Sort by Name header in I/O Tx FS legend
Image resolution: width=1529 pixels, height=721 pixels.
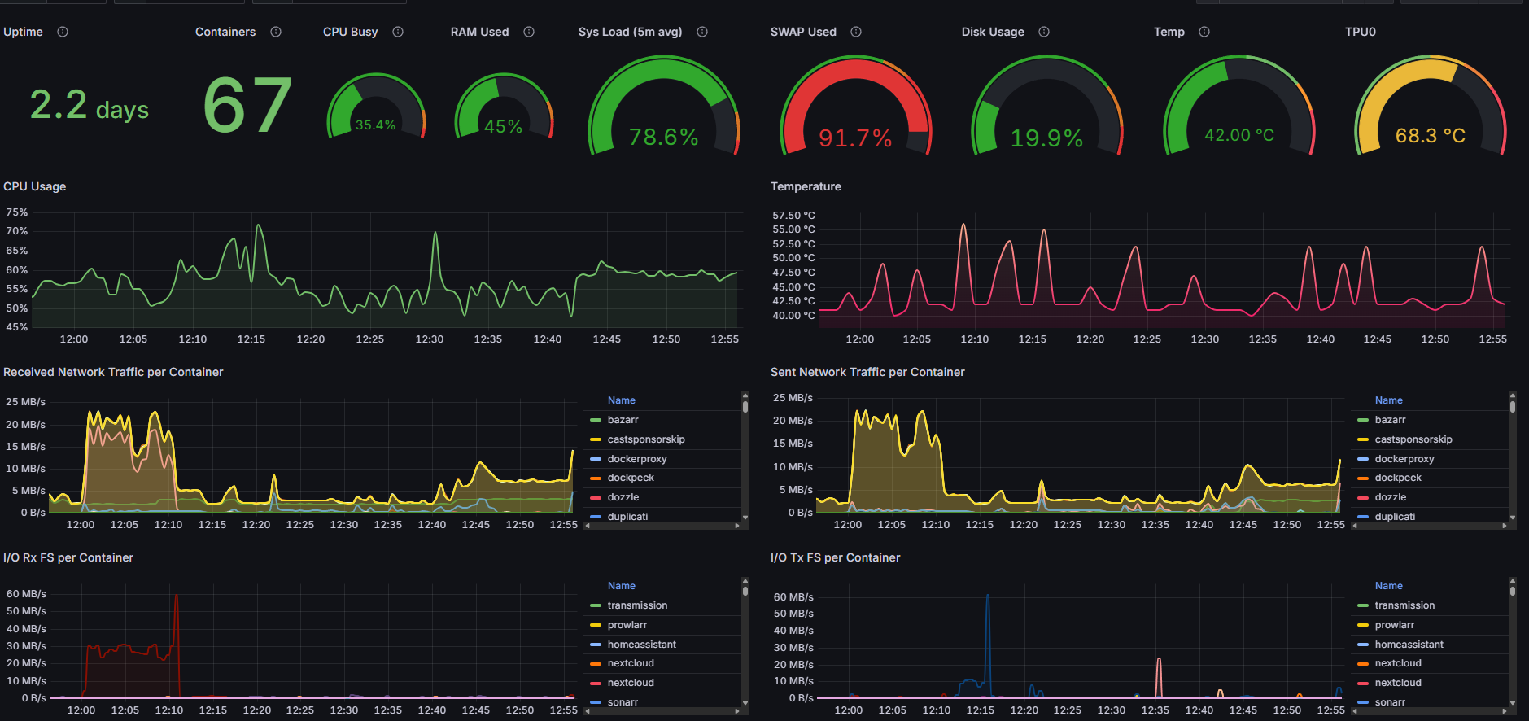click(1388, 586)
